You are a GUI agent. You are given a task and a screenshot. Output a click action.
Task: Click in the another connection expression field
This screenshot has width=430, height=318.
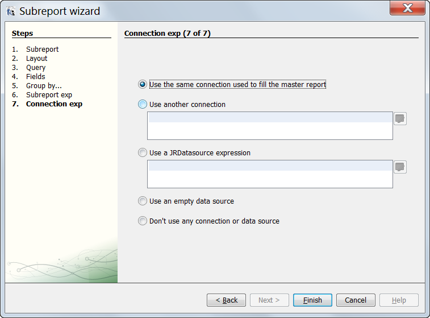coord(270,126)
